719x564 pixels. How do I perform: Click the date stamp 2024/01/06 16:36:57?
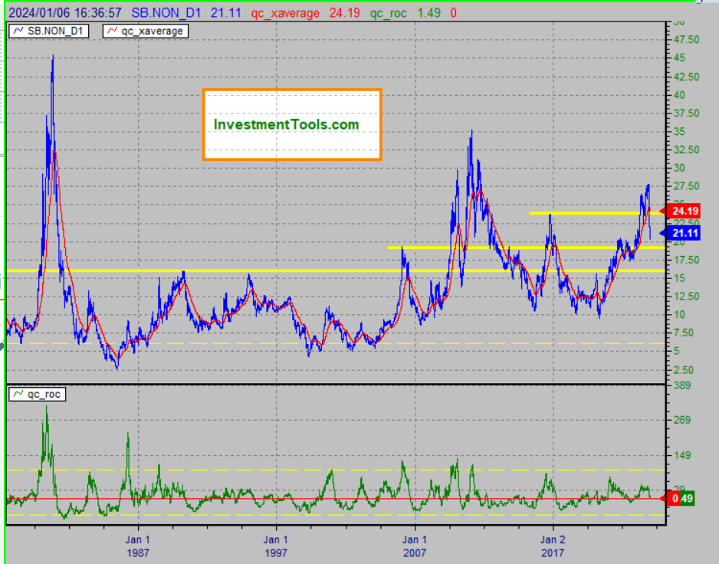click(65, 13)
